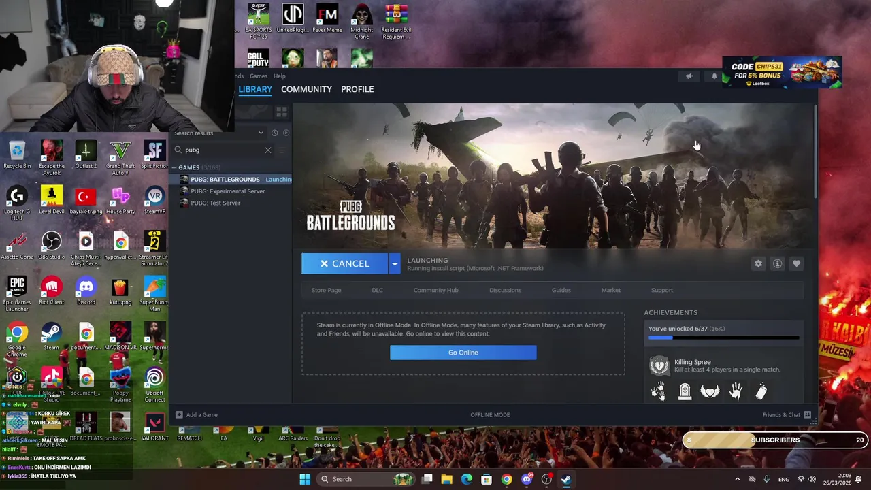The image size is (871, 490).
Task: Open Resident Evil Requiem archive icon
Action: [396, 21]
